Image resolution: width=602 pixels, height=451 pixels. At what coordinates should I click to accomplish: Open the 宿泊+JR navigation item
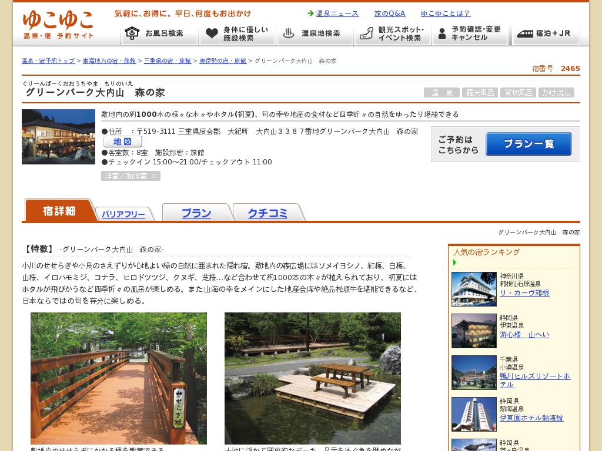(546, 33)
